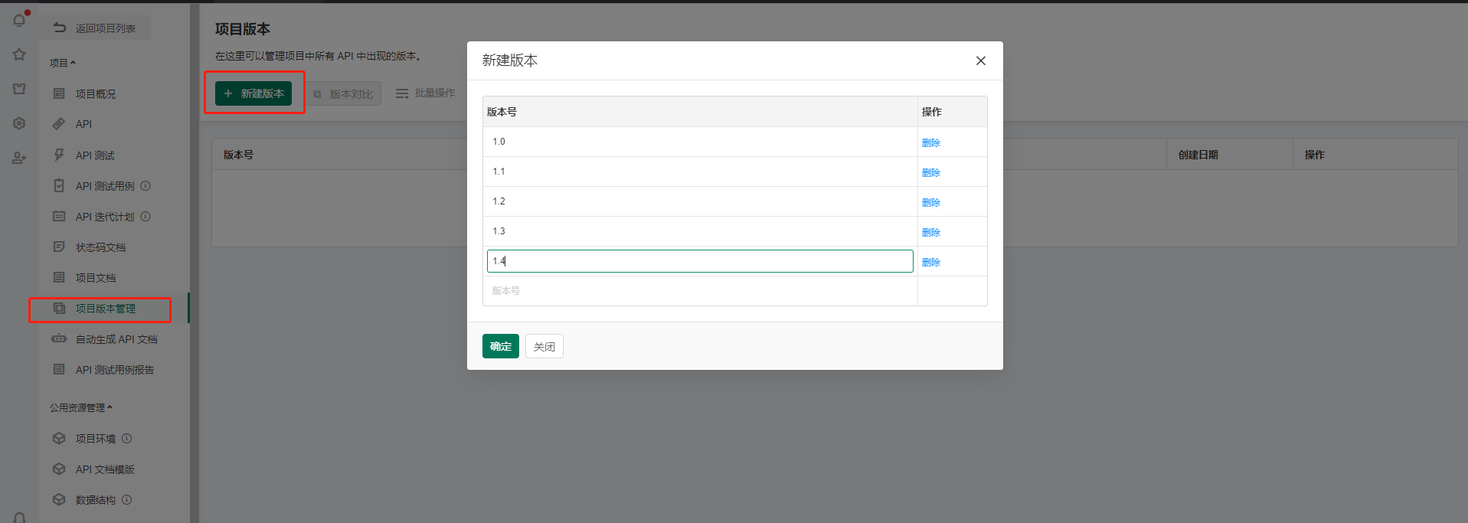
Task: Click the star favorites icon in left rail
Action: (x=19, y=54)
